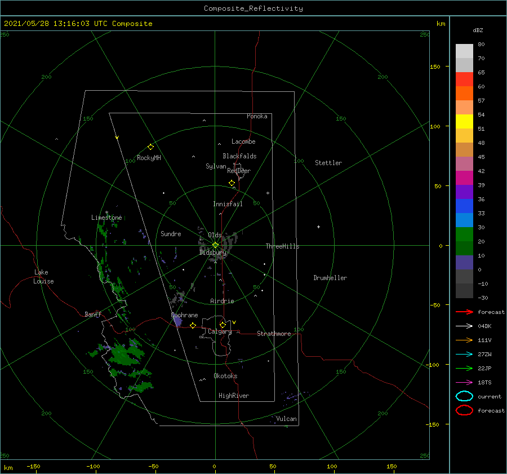Click the white 04DK arrow icon
Image resolution: width=507 pixels, height=474 pixels.
click(x=464, y=326)
